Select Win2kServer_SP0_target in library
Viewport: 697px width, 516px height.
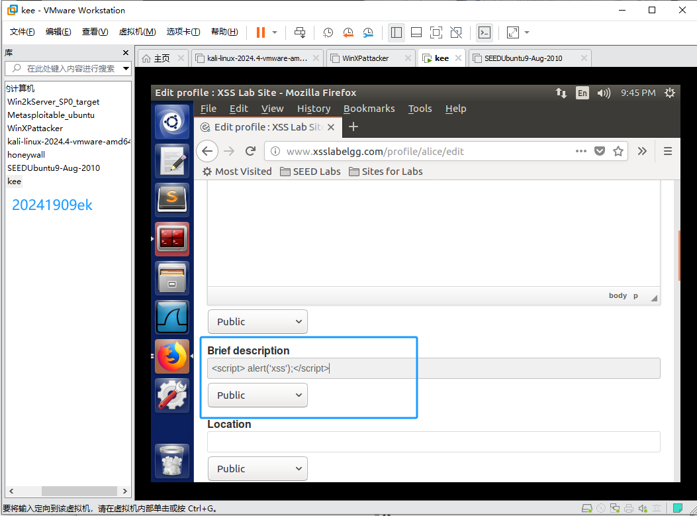[x=54, y=102]
